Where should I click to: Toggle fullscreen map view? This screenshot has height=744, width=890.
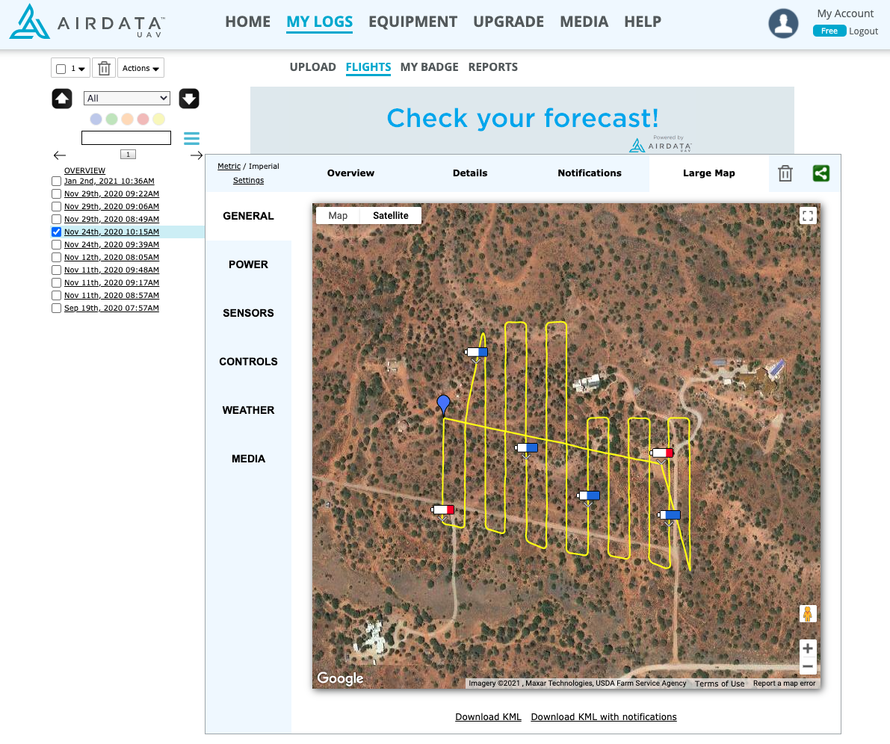point(807,216)
